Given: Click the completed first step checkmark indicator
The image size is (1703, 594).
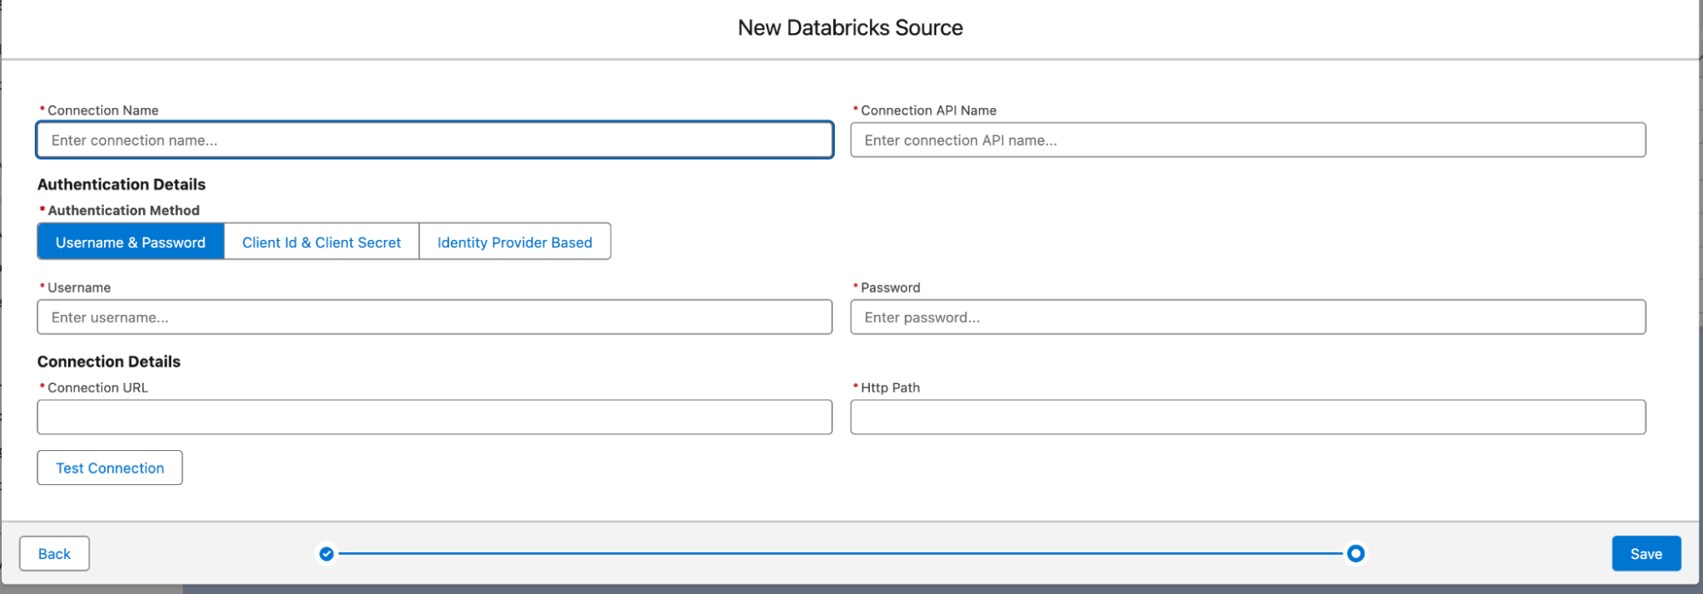Looking at the screenshot, I should point(326,554).
